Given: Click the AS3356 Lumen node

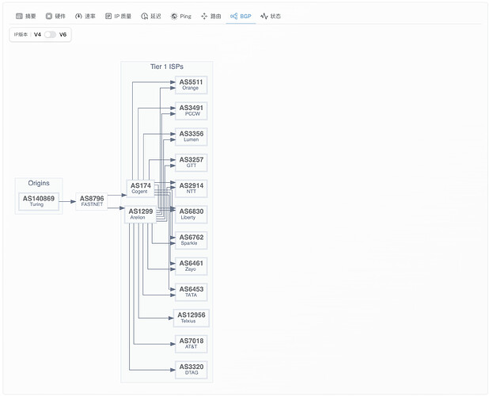Looking at the screenshot, I should (191, 137).
